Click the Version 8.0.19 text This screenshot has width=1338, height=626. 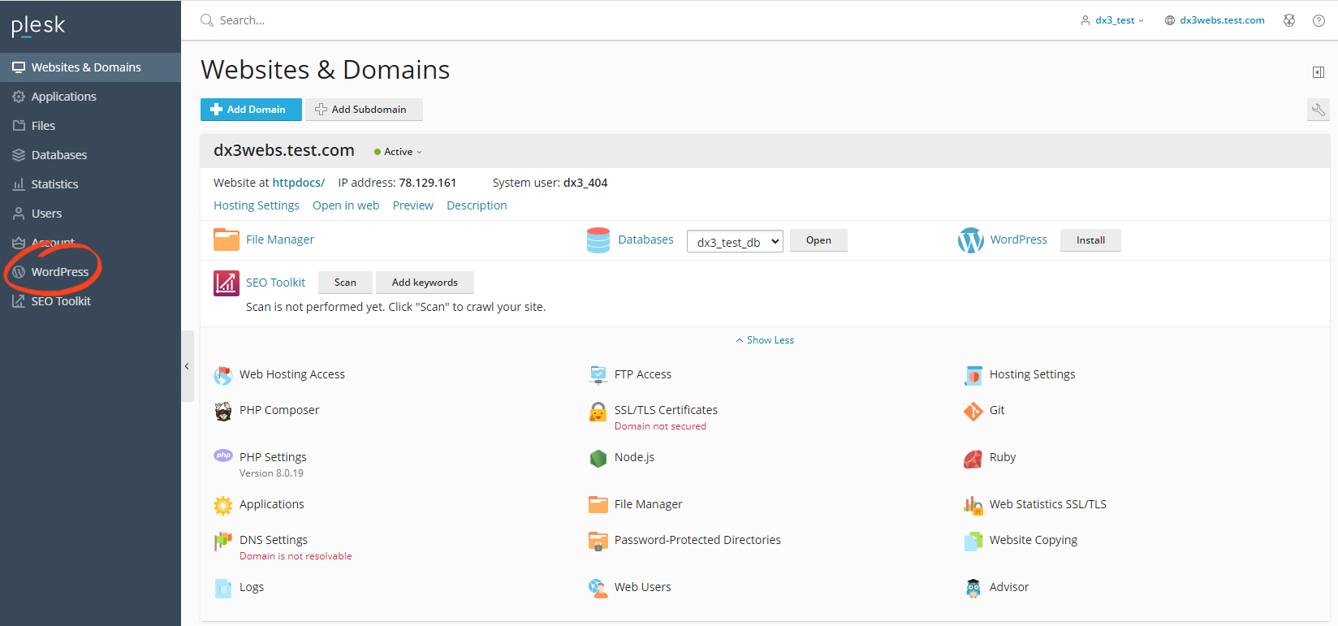[x=271, y=473]
